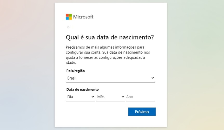This screenshot has height=130, width=224.
Task: Click the word "idade." ending the description
Action: (x=71, y=63)
